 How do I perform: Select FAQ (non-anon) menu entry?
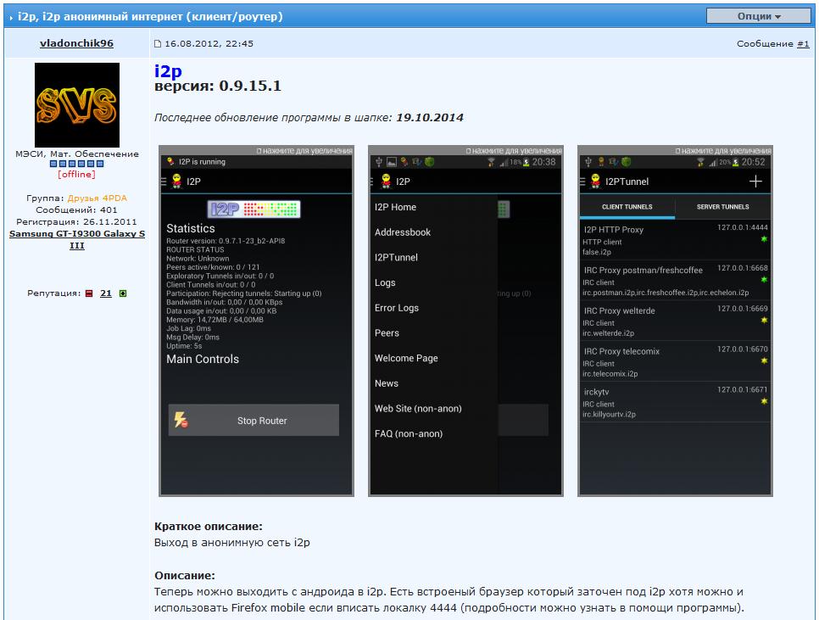[x=409, y=433]
